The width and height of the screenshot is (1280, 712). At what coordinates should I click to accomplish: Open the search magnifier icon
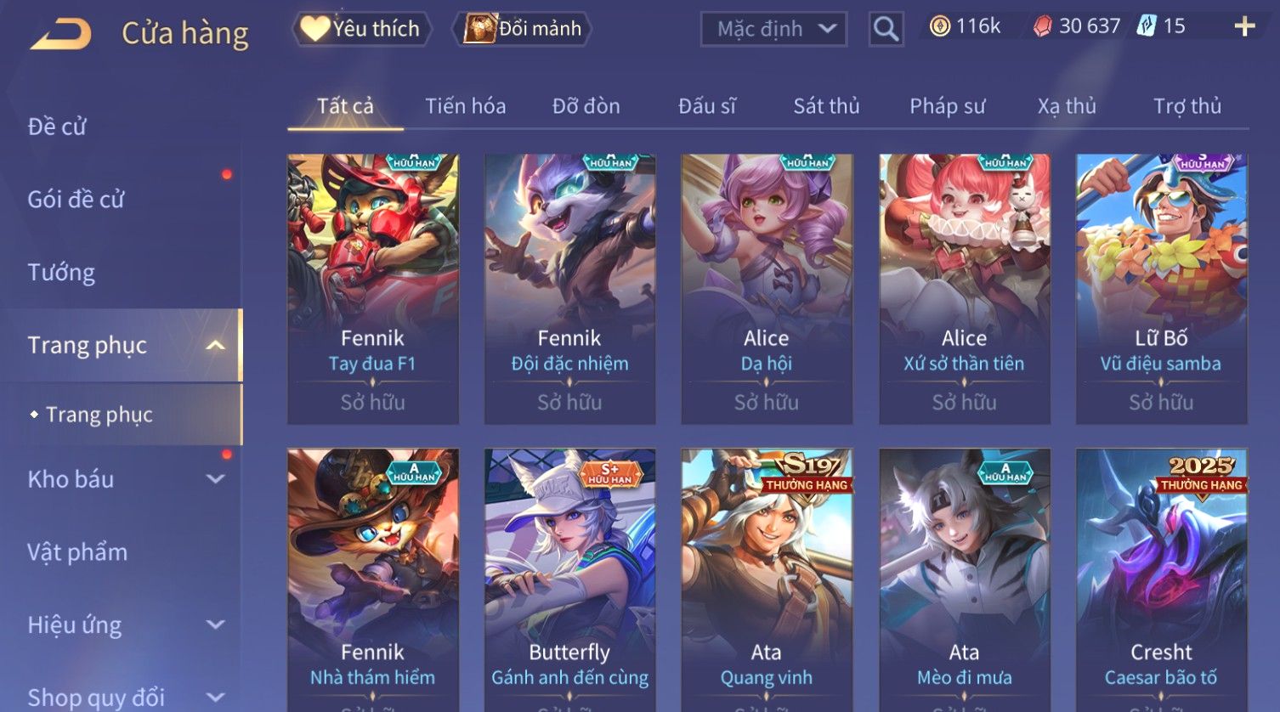(x=886, y=29)
